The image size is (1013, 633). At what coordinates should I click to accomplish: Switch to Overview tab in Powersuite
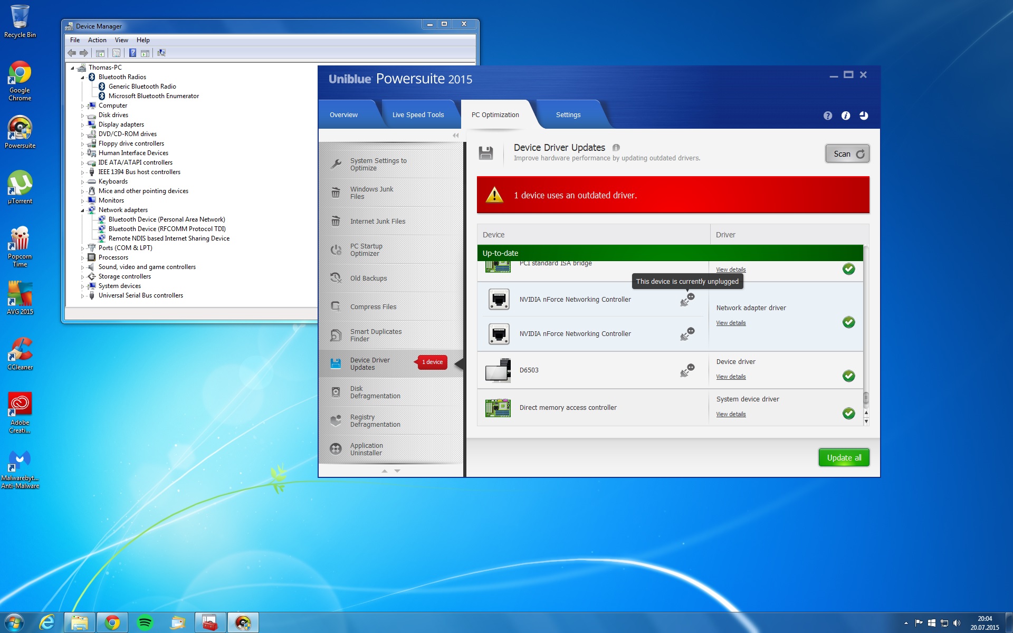(343, 114)
